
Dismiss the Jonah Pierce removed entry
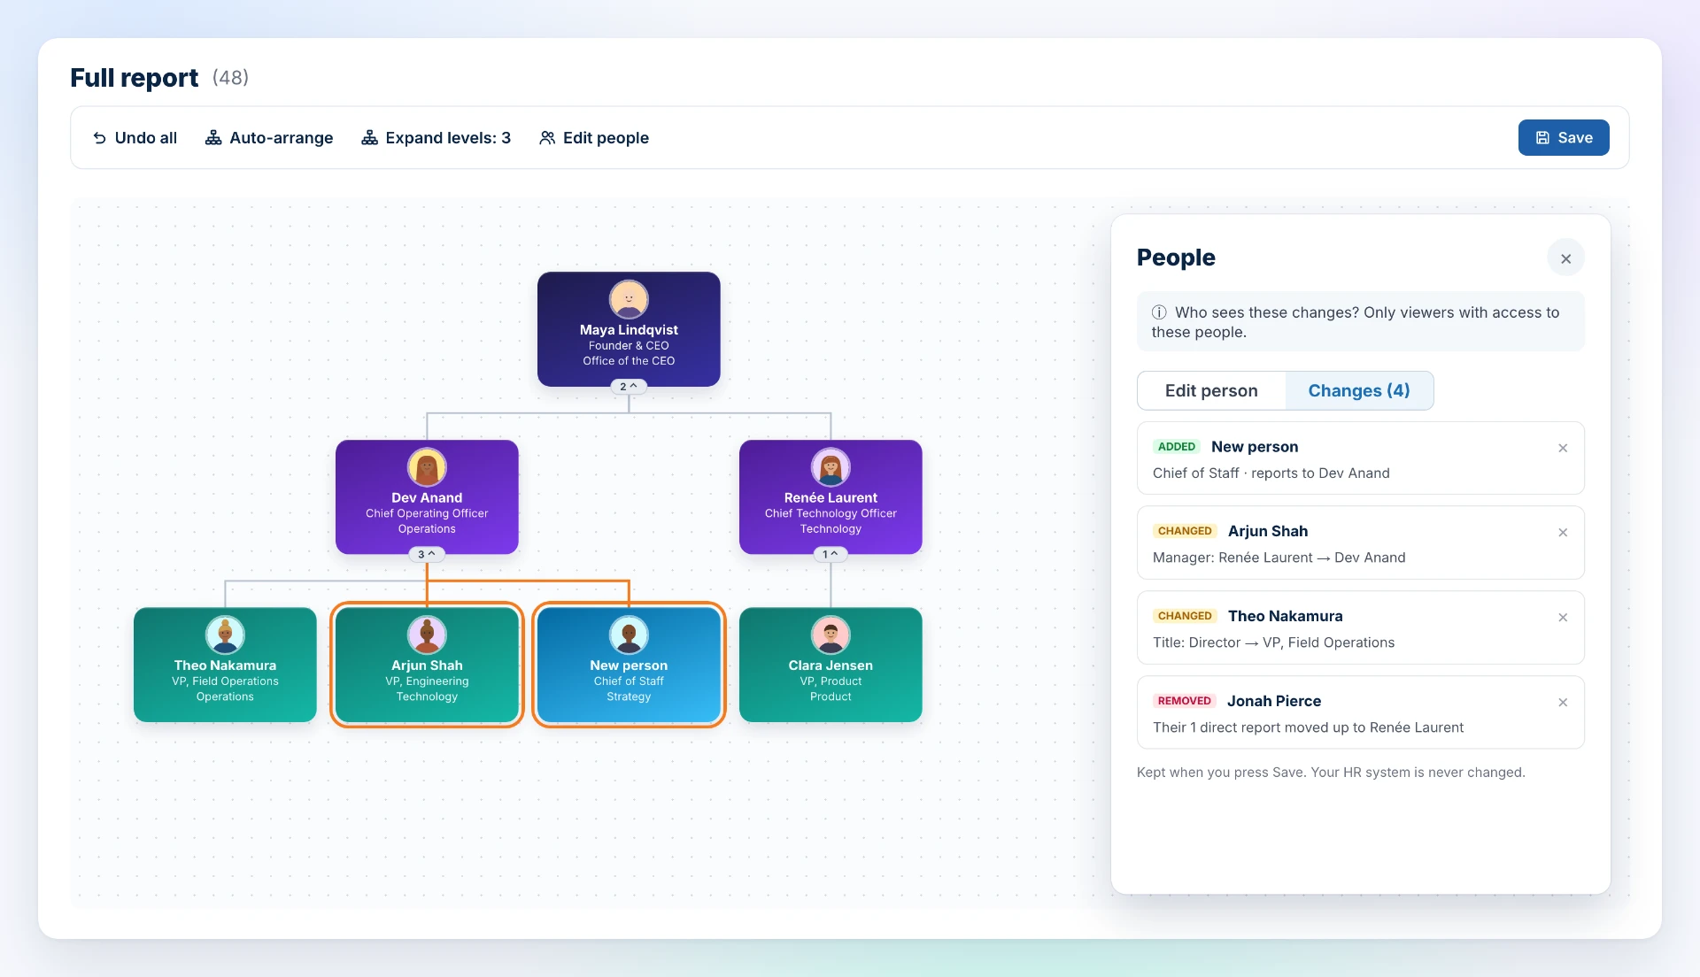coord(1563,702)
